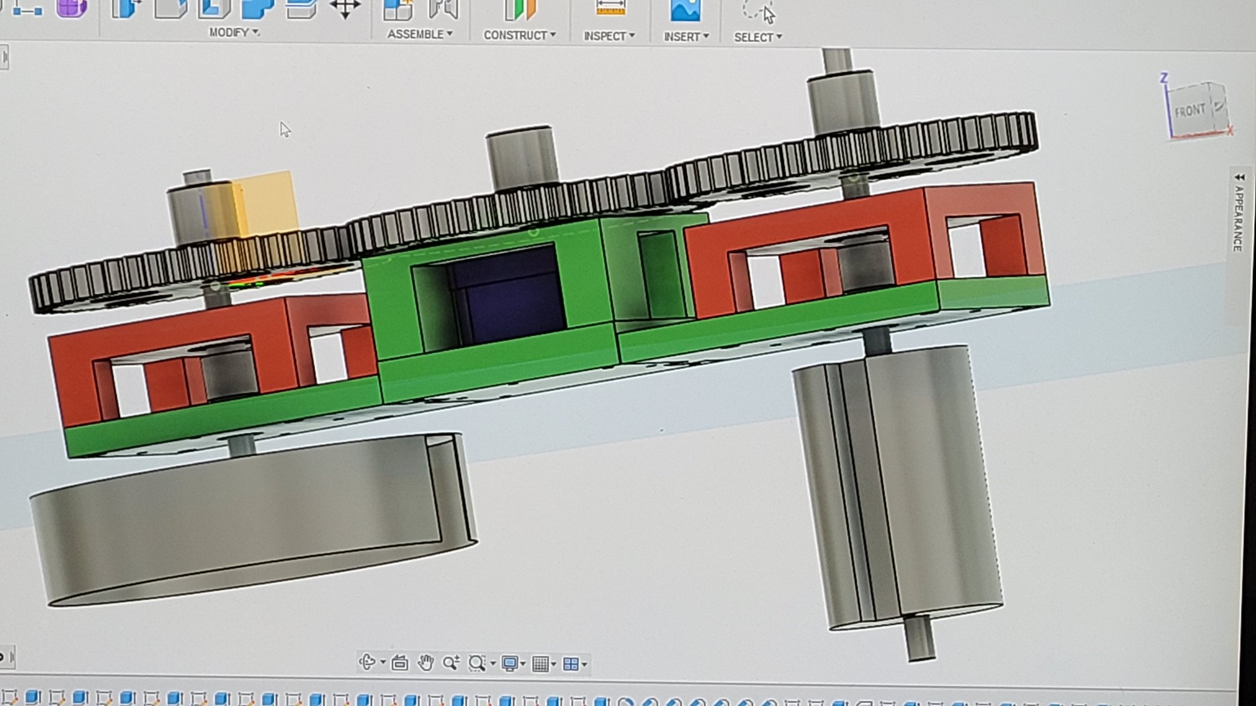Click the Combine bodies icon
Image resolution: width=1256 pixels, height=706 pixels.
click(258, 9)
